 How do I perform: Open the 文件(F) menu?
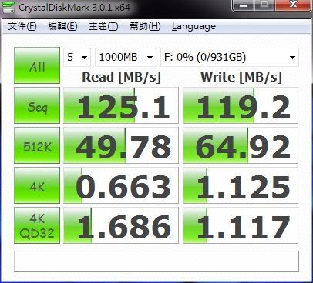point(22,26)
